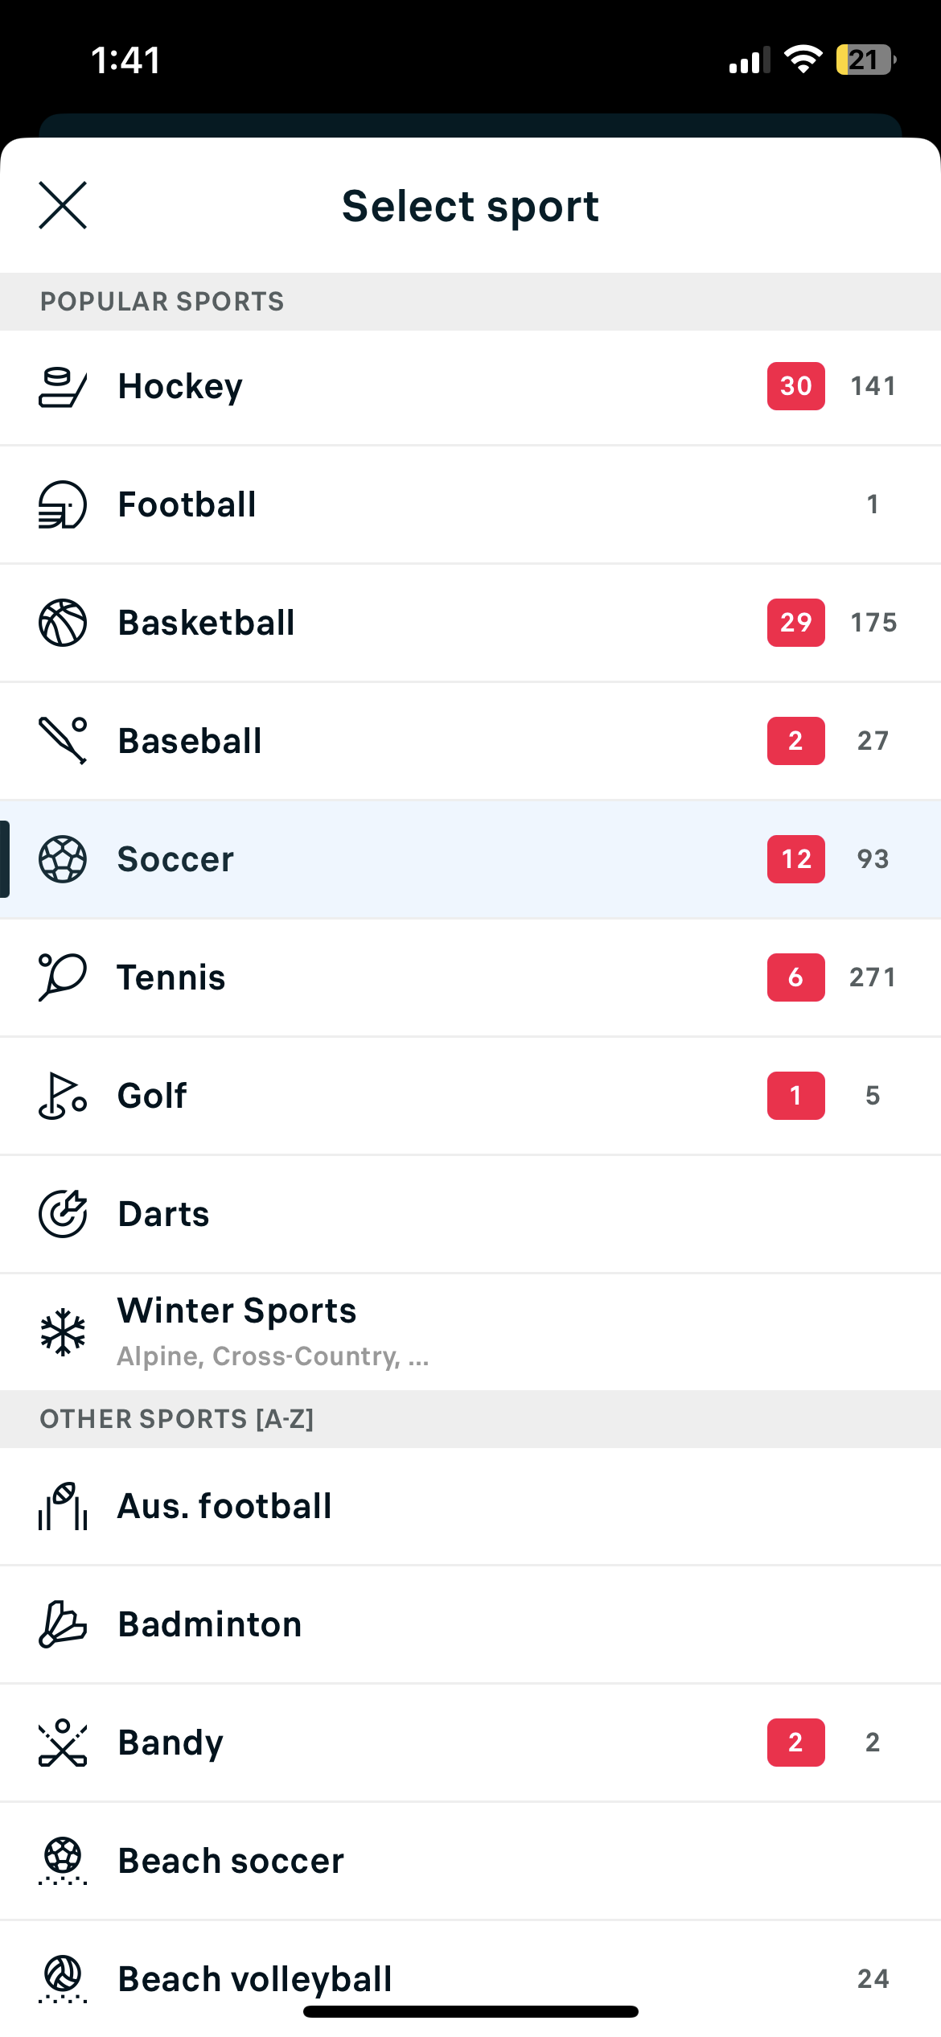The image size is (941, 2037).
Task: Tap the red 29 live badge for Basketball
Action: pyautogui.click(x=795, y=623)
